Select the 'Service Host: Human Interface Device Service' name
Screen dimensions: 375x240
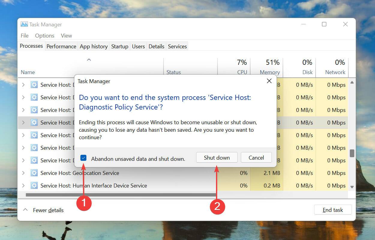point(94,186)
